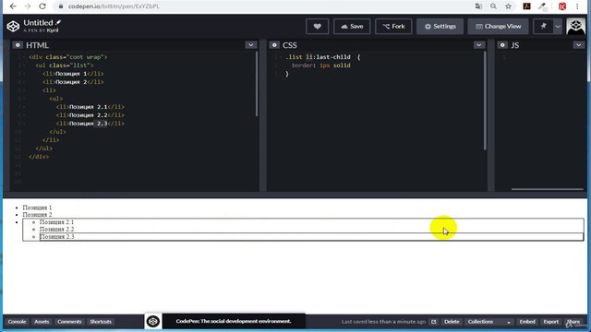Expand the JS editor dropdown arrow

point(579,45)
